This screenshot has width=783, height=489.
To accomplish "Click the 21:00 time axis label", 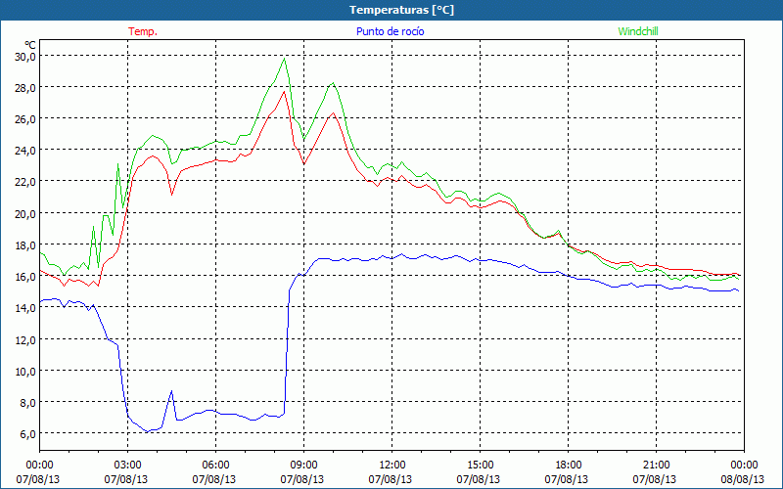I will coord(656,466).
